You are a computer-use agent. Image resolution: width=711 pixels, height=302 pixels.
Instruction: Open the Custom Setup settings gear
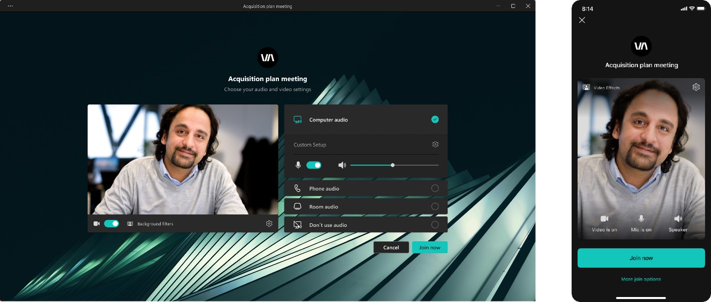tap(435, 144)
